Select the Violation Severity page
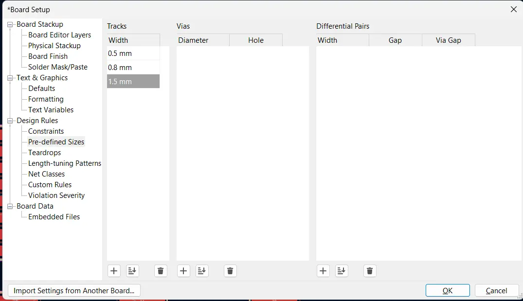The height and width of the screenshot is (301, 523). coord(55,195)
